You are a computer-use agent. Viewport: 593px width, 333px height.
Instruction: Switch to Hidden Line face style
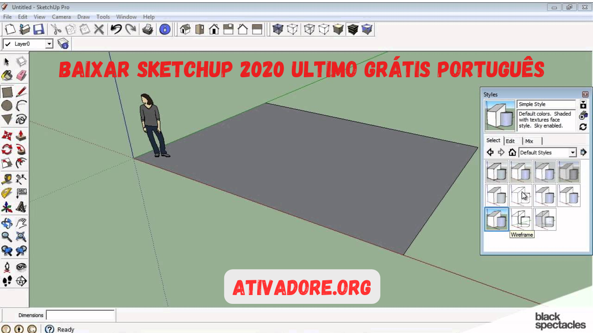point(324,30)
